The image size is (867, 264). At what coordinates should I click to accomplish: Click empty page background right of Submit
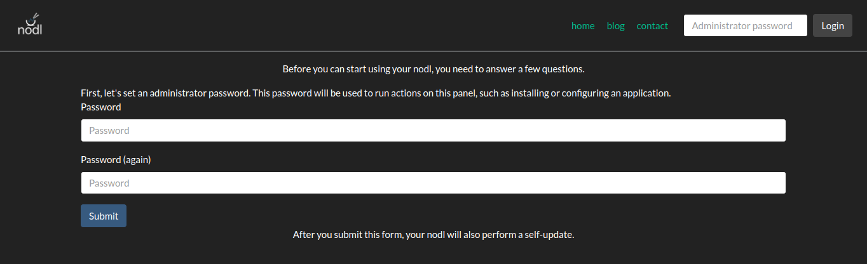pyautogui.click(x=445, y=216)
